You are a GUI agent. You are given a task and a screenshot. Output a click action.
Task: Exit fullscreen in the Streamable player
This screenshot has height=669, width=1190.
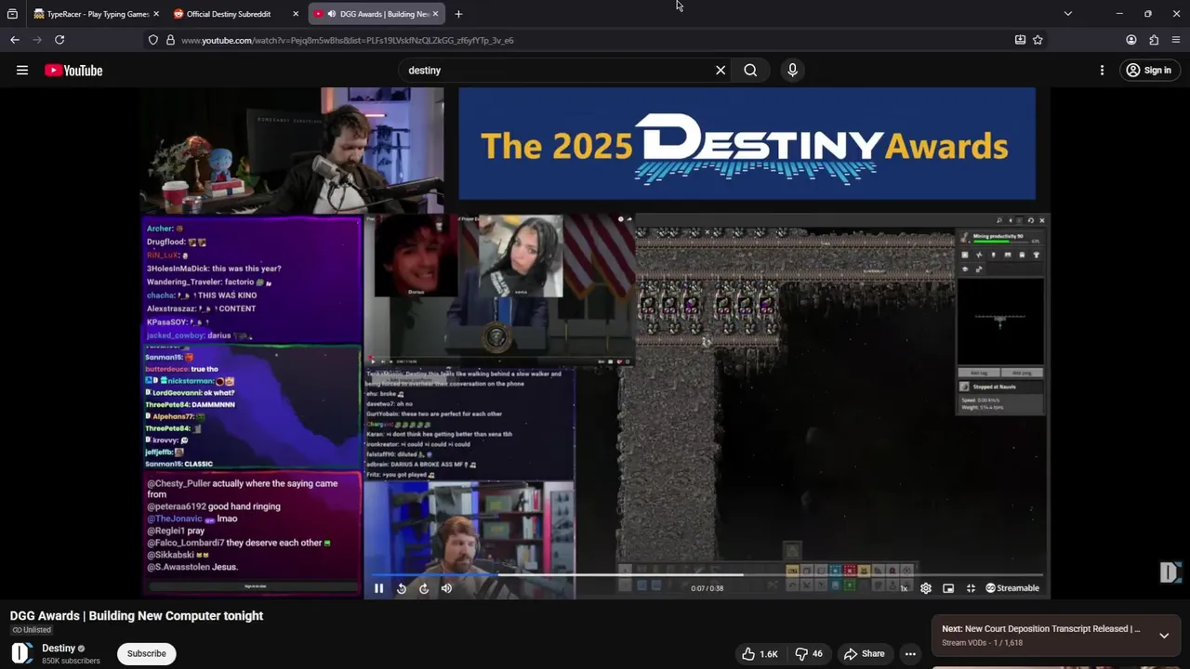click(971, 588)
